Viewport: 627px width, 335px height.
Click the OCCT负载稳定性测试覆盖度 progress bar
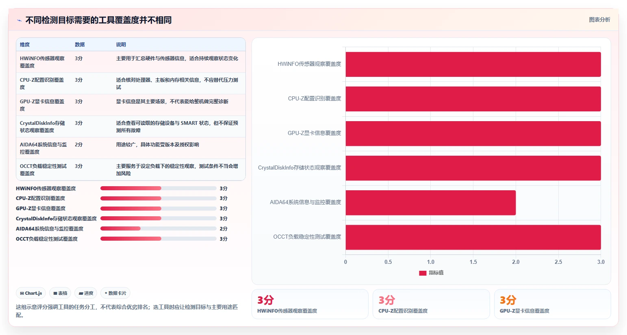pos(158,239)
